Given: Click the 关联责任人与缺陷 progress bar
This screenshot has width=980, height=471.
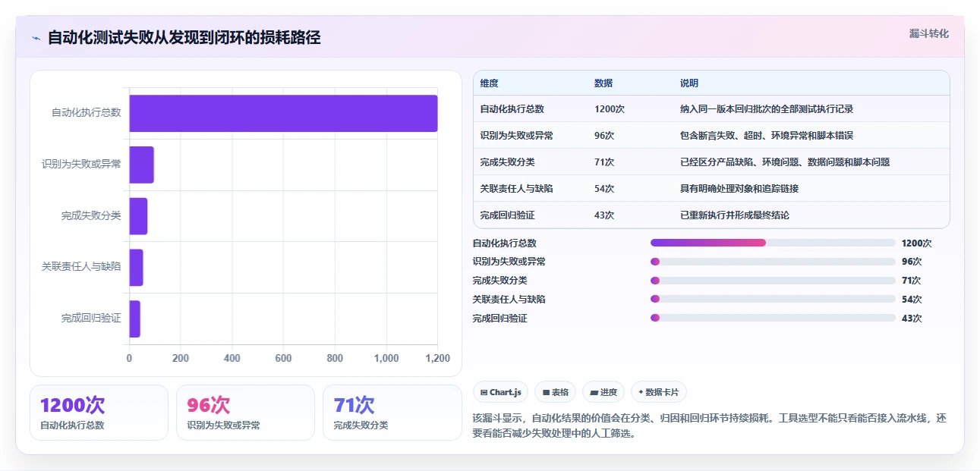Looking at the screenshot, I should [773, 299].
